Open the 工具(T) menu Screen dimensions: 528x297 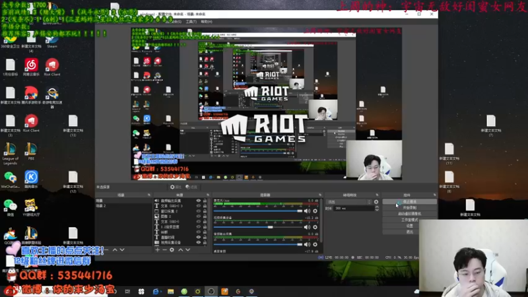(x=191, y=22)
